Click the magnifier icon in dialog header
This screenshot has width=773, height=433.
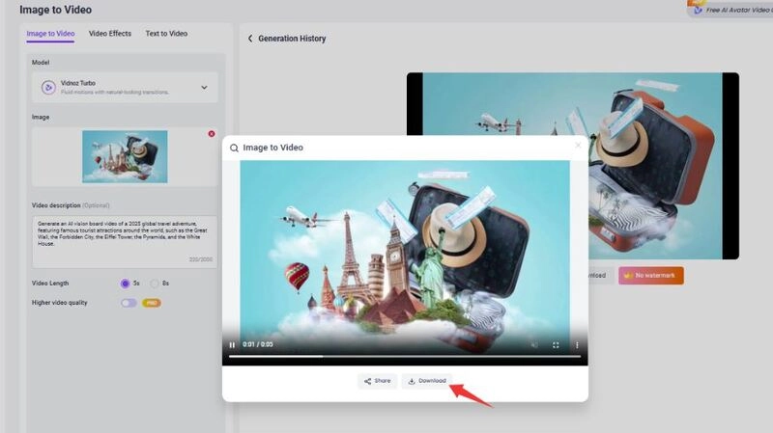click(x=234, y=148)
